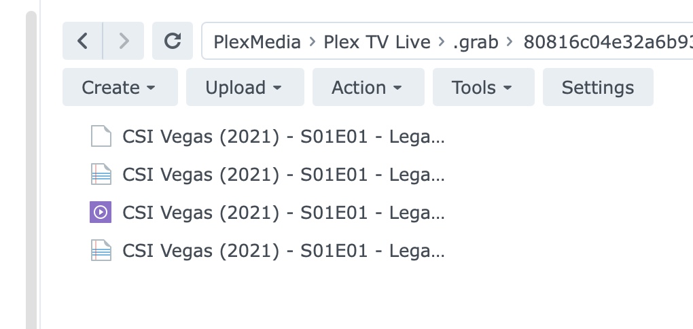Open the Create dropdown menu
The image size is (693, 329).
tap(120, 88)
